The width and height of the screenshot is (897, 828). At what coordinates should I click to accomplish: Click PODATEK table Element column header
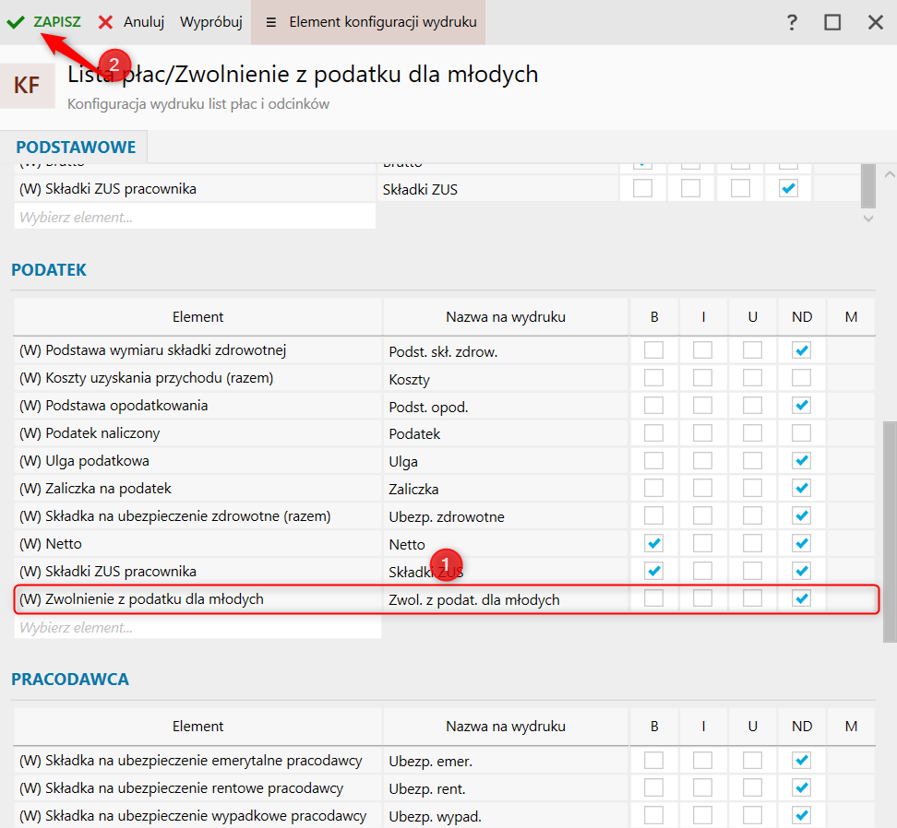(197, 316)
